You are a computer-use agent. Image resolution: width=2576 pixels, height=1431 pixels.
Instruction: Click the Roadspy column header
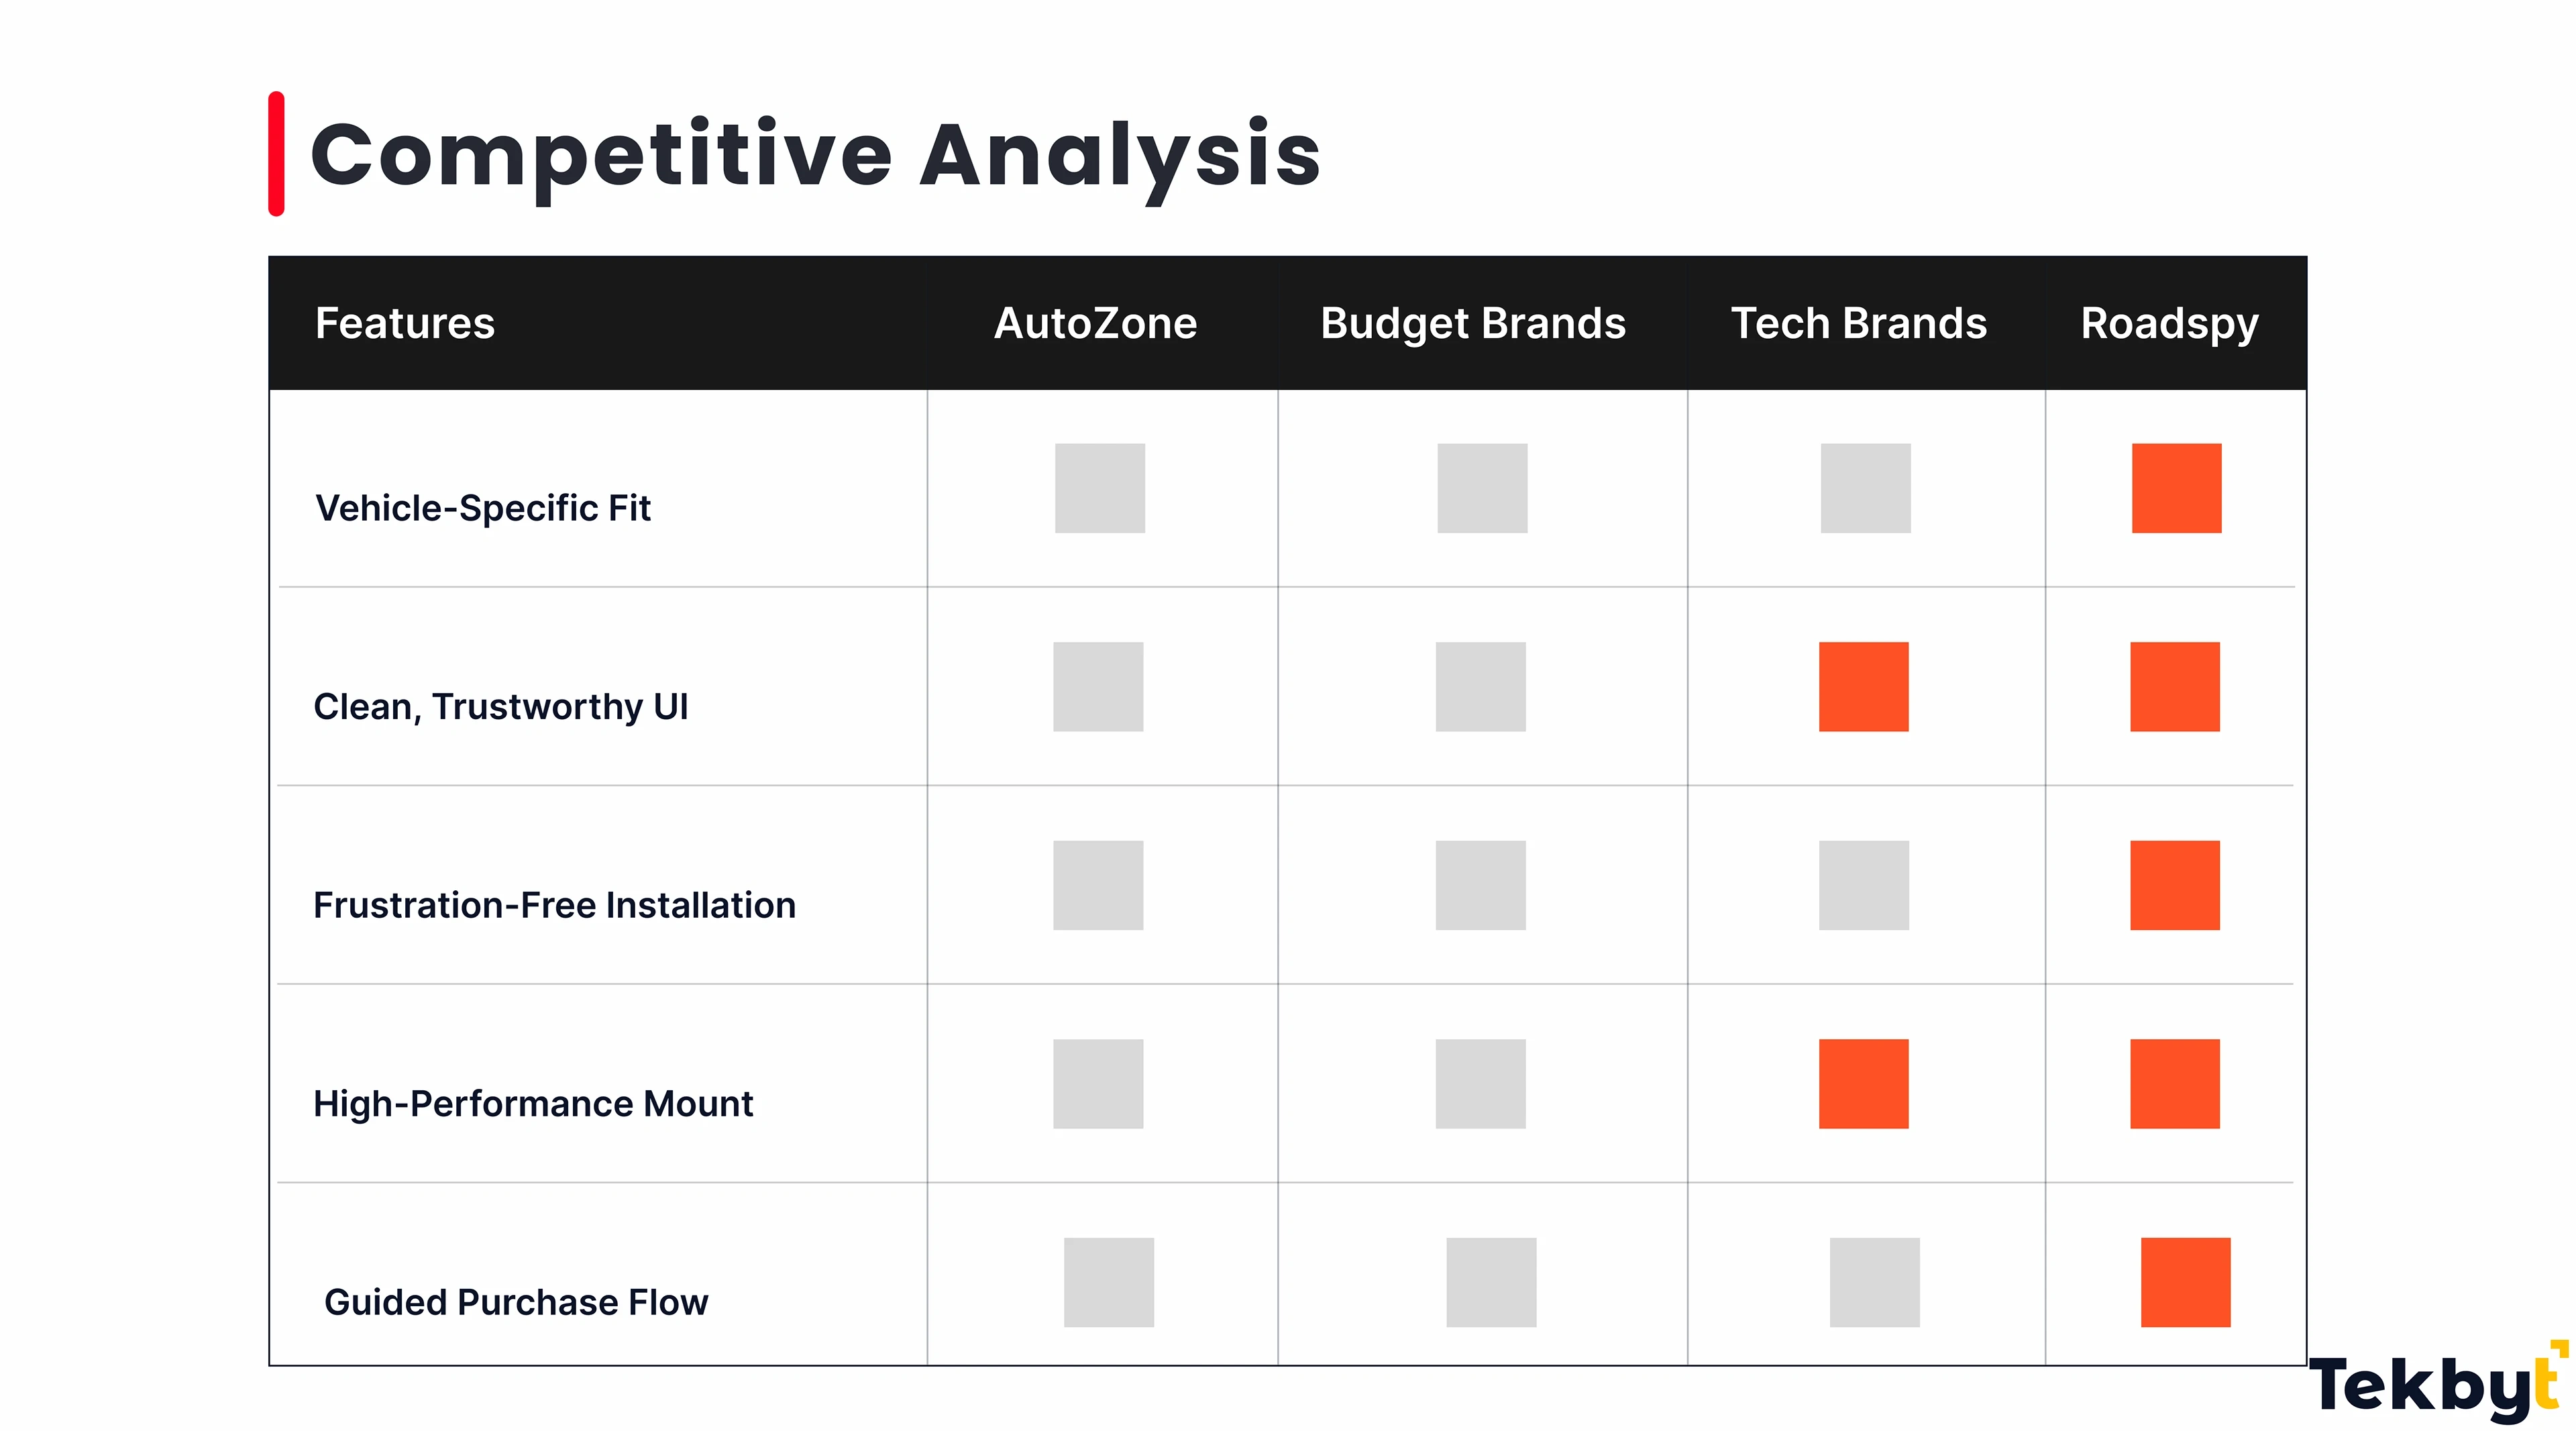pos(2169,323)
